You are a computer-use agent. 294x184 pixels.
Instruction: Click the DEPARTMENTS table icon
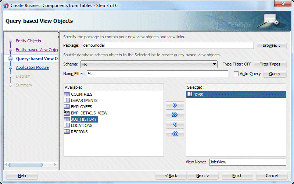click(67, 100)
